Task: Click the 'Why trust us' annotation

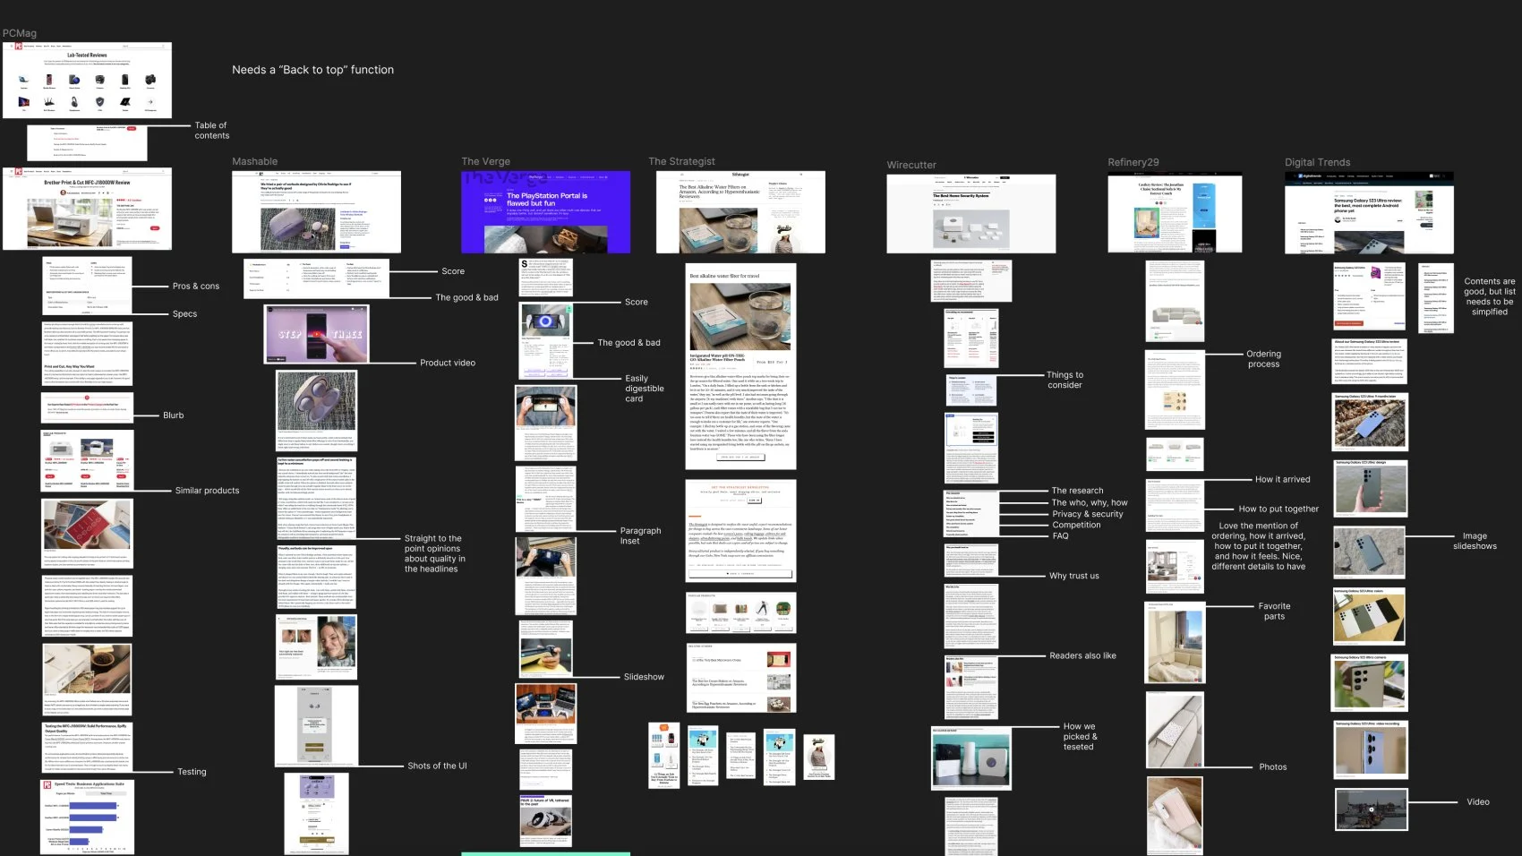Action: tap(1074, 576)
